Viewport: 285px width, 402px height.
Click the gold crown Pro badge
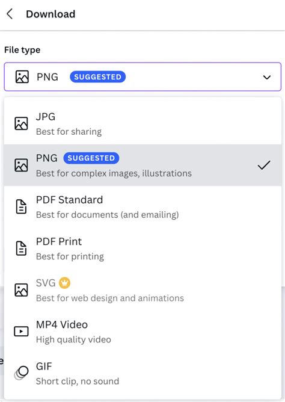[x=64, y=283]
